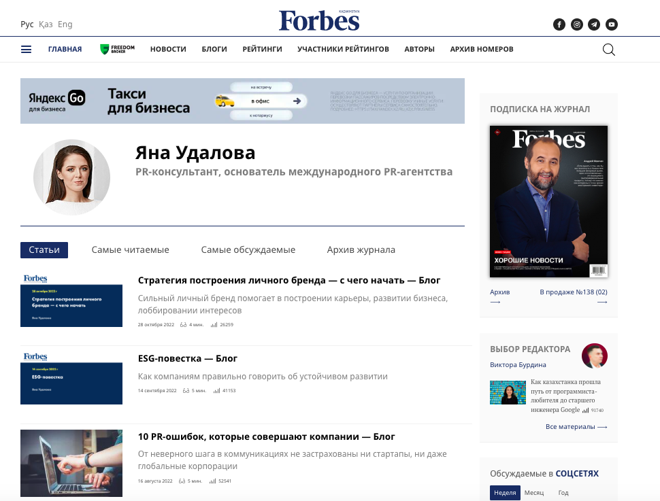Image resolution: width=660 pixels, height=501 pixels.
Task: Switch language to Eng
Action: (65, 24)
